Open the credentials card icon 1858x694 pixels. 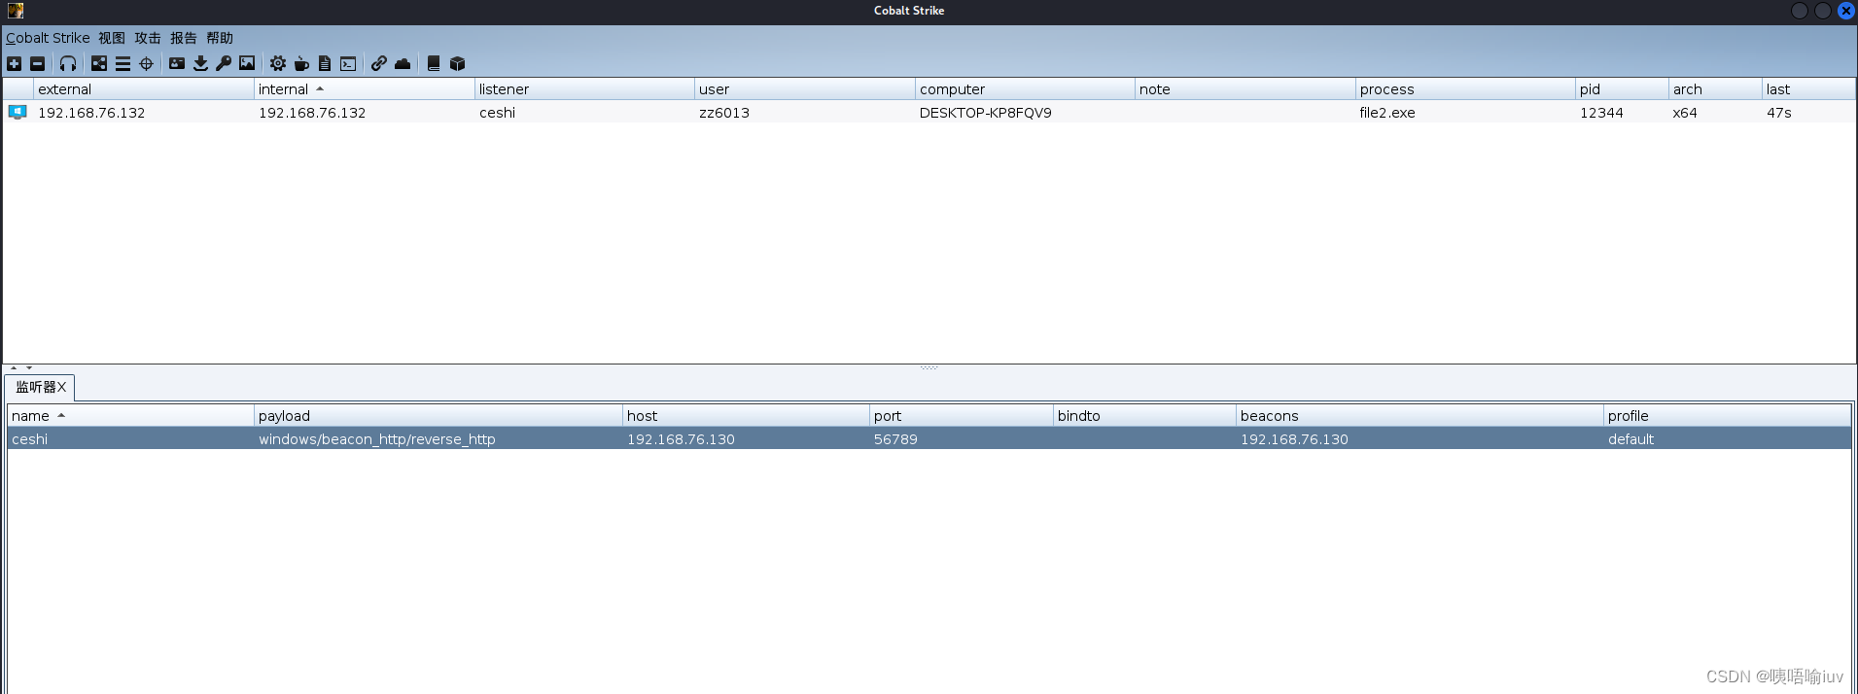tap(177, 63)
